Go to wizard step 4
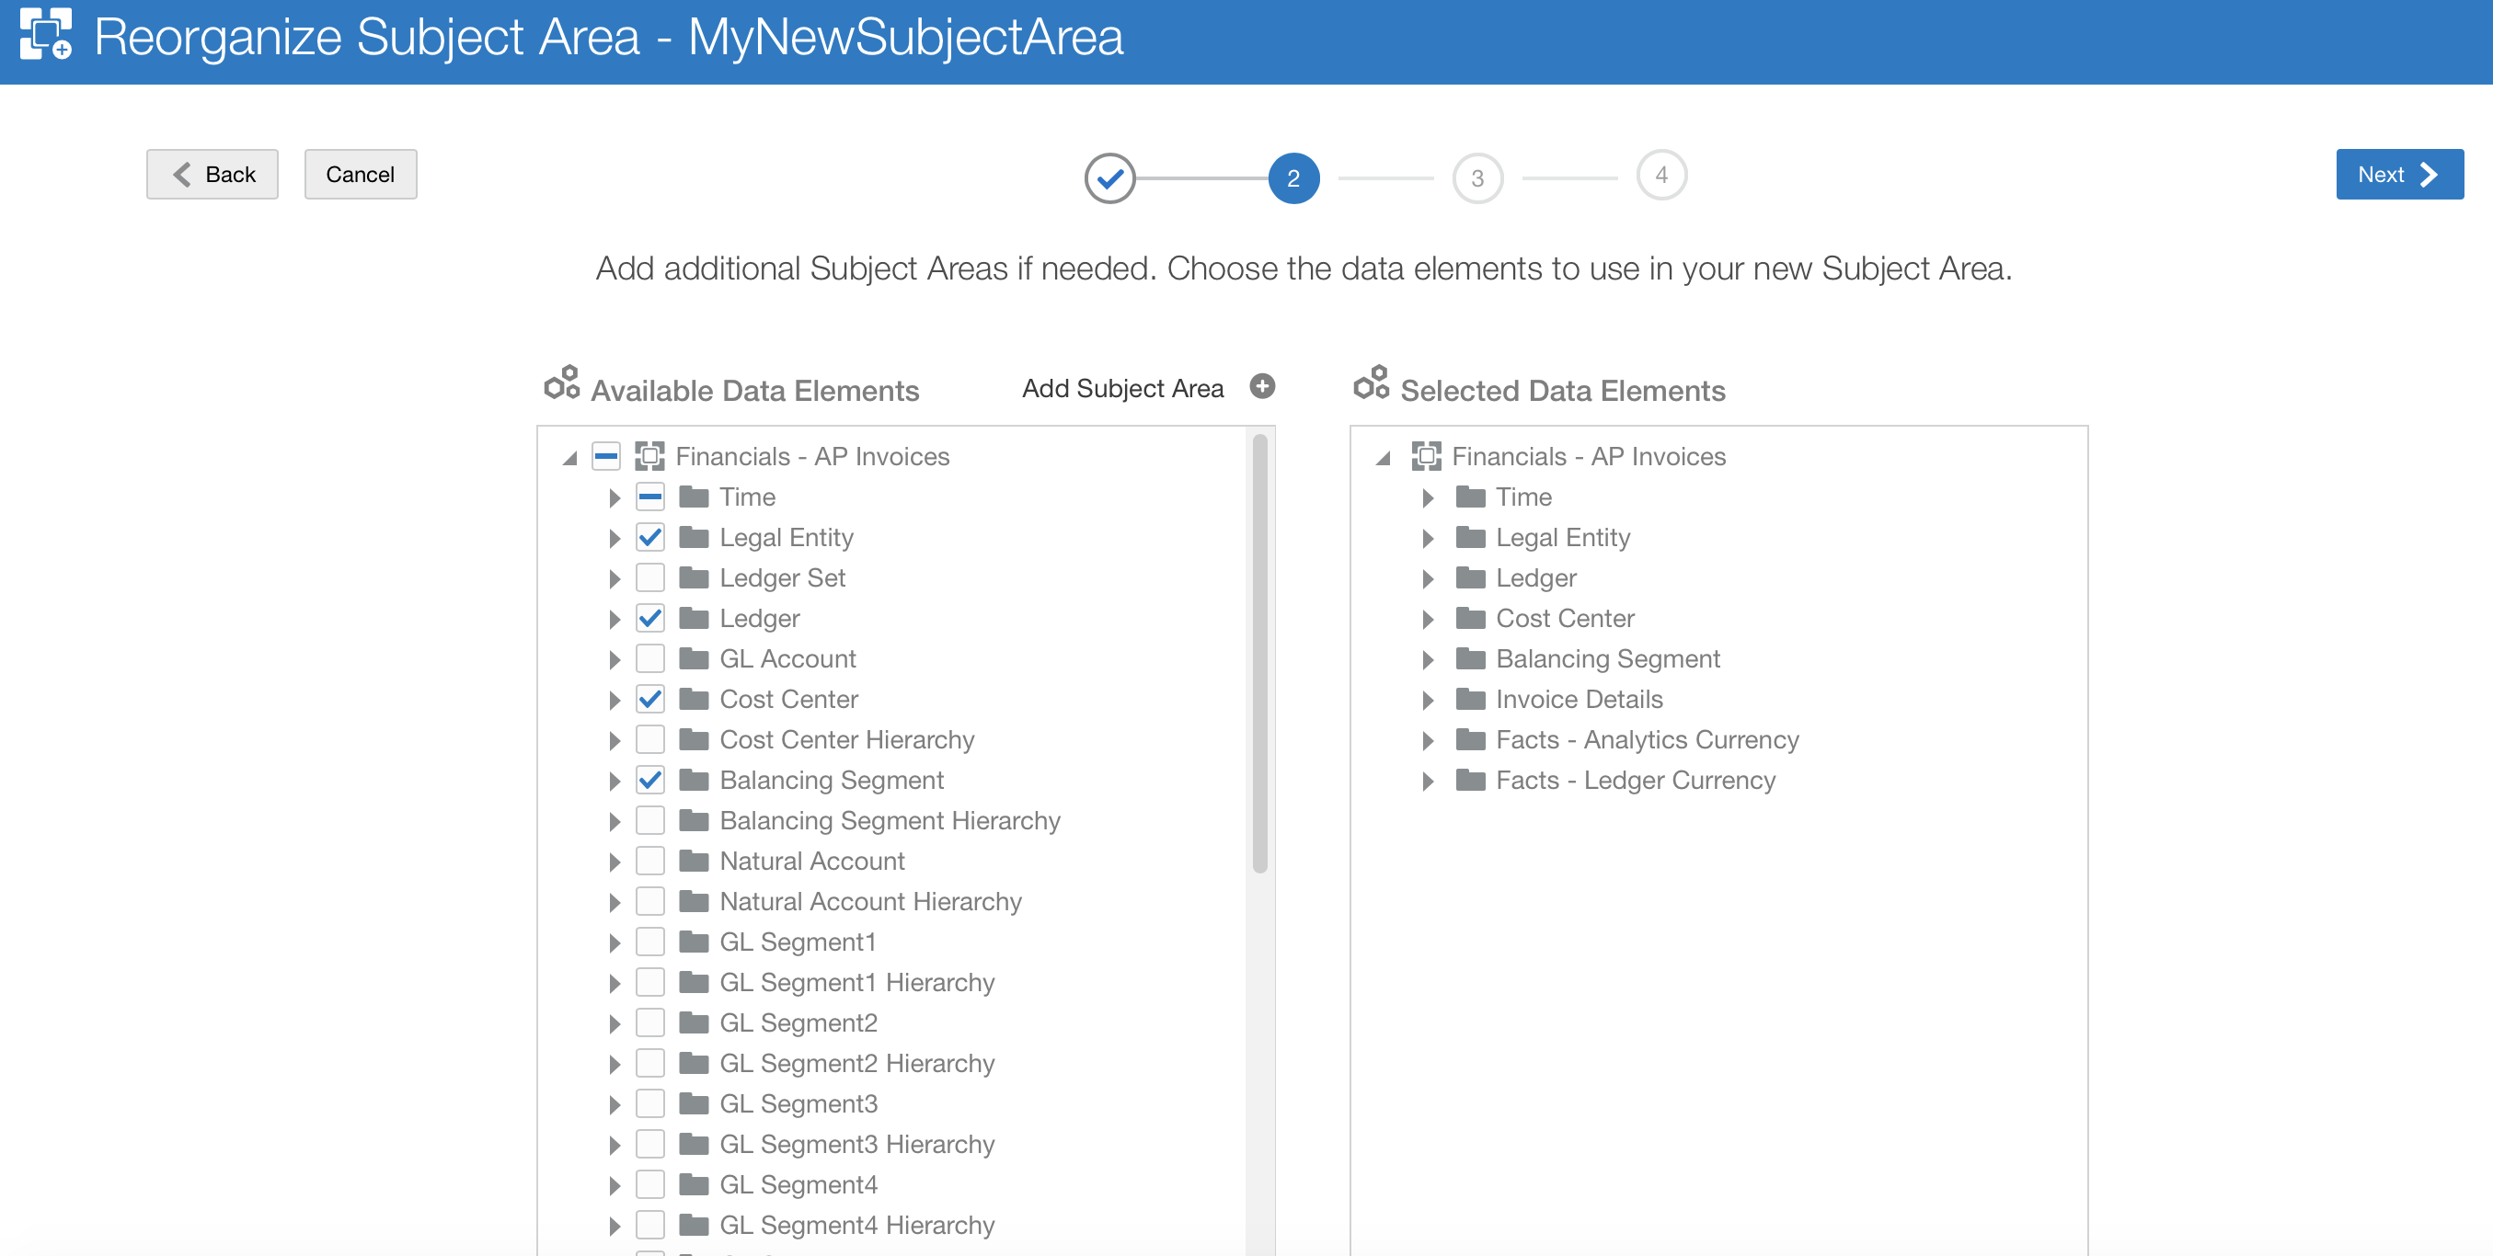 [1660, 175]
